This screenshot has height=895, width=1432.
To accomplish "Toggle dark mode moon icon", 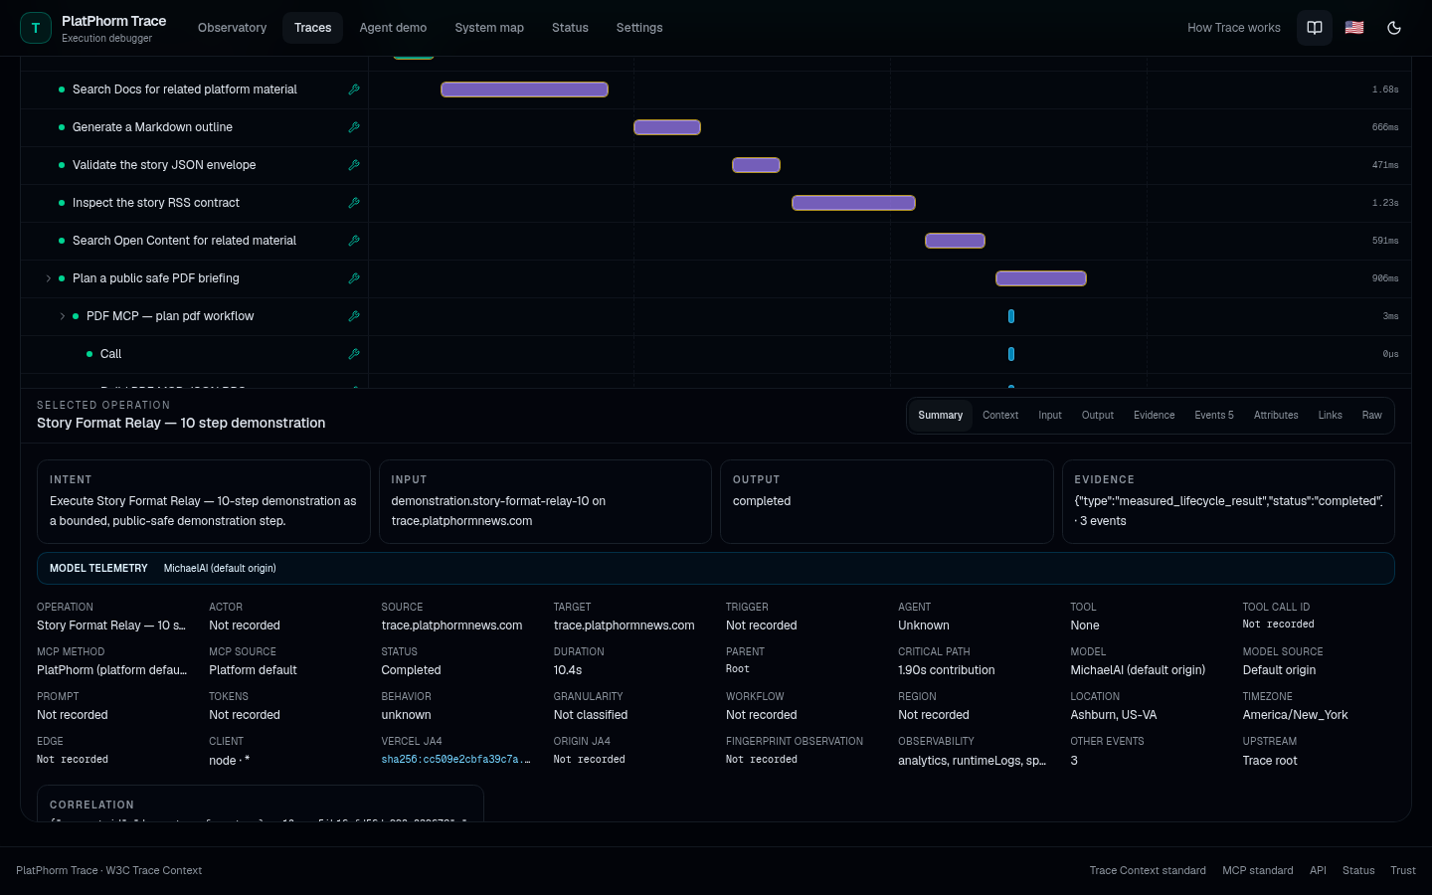I will (x=1394, y=28).
